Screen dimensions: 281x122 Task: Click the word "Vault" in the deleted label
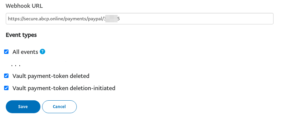click(19, 76)
